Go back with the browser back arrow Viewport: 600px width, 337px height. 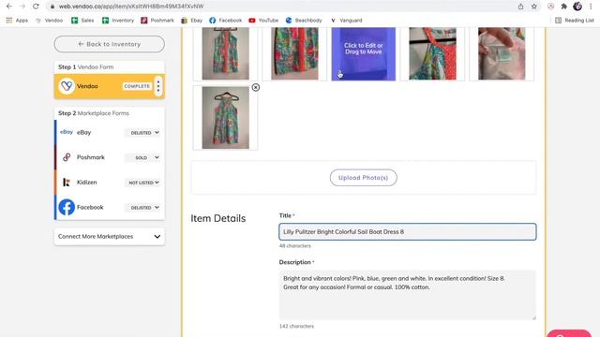pyautogui.click(x=8, y=7)
